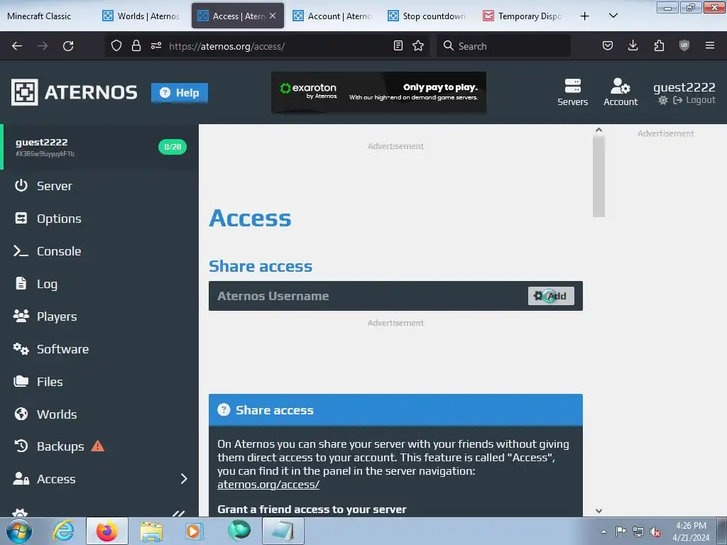Click the Firefox taskbar icon
Viewport: 727px width, 545px height.
[x=107, y=531]
